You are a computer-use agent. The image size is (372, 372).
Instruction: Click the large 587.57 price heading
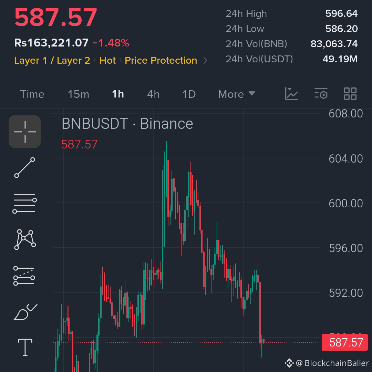pyautogui.click(x=56, y=18)
